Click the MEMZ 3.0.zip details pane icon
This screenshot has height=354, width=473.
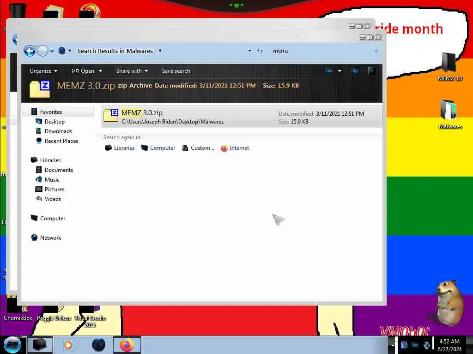(x=40, y=89)
